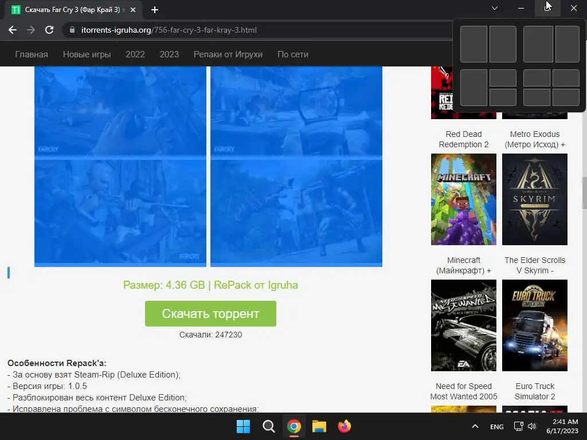Snap window to left half layout
The width and height of the screenshot is (587, 440).
coord(473,44)
